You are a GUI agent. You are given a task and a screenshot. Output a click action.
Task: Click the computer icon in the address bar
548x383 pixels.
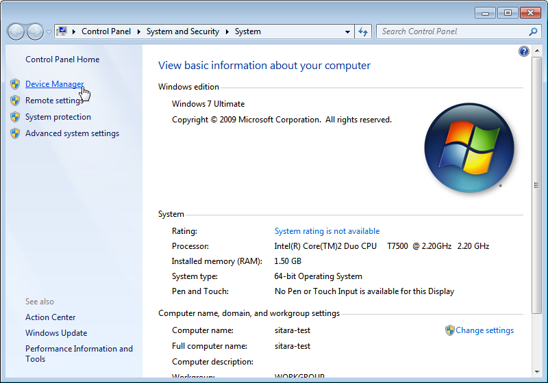tap(62, 31)
